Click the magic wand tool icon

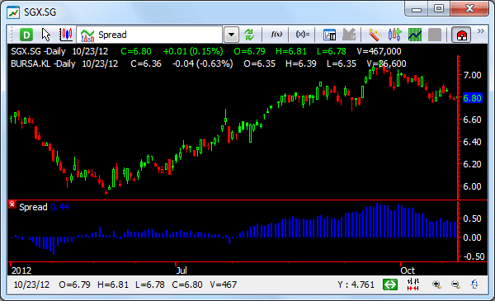[375, 35]
